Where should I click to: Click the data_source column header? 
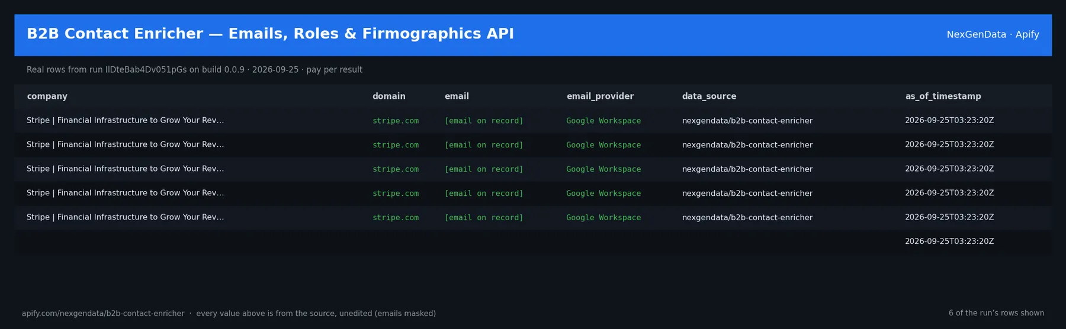(x=709, y=96)
